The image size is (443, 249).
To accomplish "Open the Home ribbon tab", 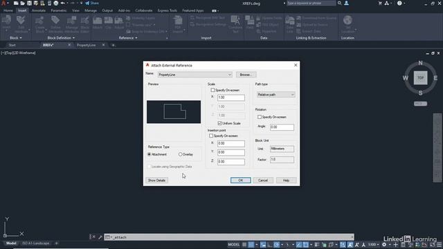I will [x=8, y=10].
